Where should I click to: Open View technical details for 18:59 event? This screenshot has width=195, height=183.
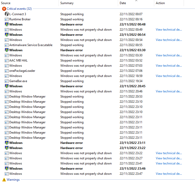169,76
